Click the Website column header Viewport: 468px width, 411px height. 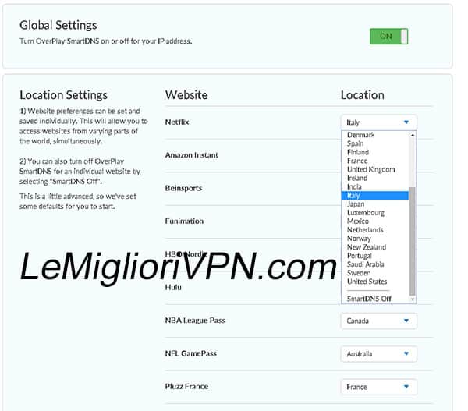(x=186, y=95)
